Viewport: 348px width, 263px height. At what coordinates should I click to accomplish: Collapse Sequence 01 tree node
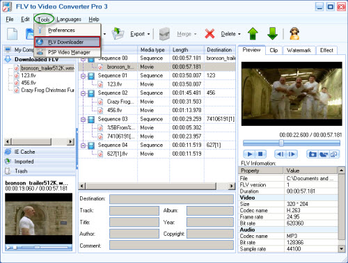(83, 76)
